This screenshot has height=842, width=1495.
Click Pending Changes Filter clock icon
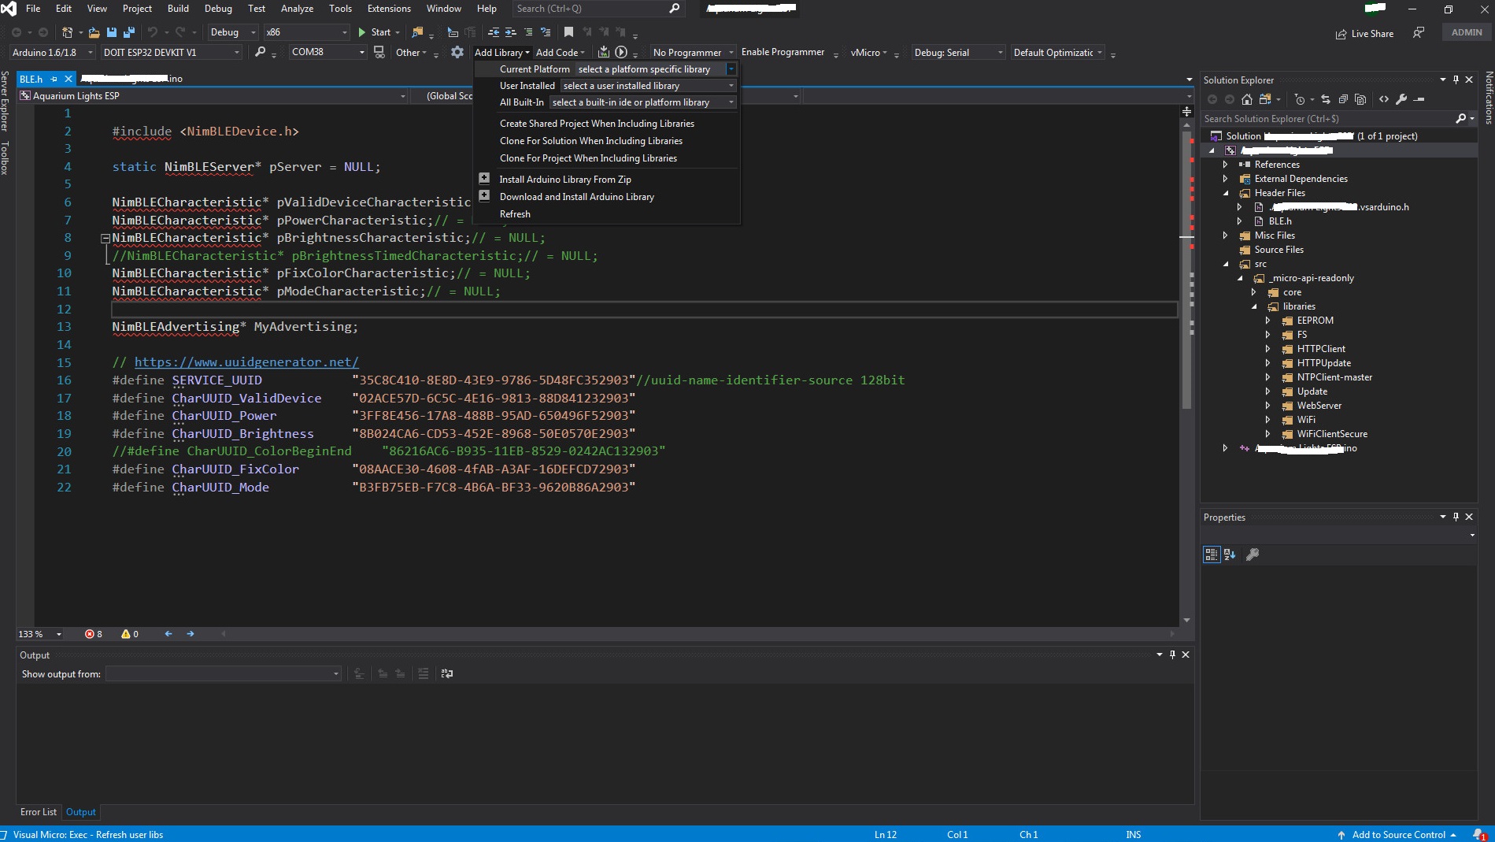[x=1300, y=99]
